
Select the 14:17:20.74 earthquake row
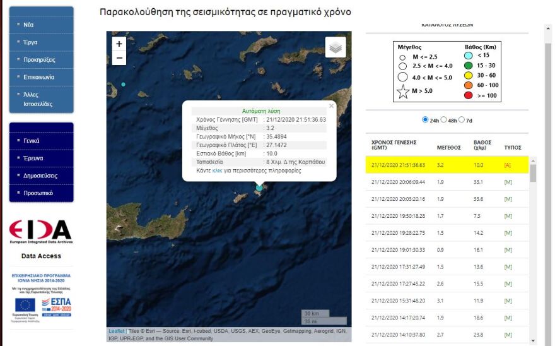pos(447,318)
